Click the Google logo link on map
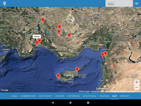The image size is (141, 106). click(5, 90)
